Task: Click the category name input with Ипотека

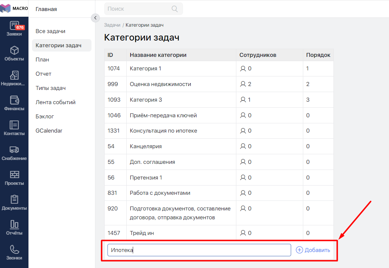Action: pyautogui.click(x=199, y=250)
